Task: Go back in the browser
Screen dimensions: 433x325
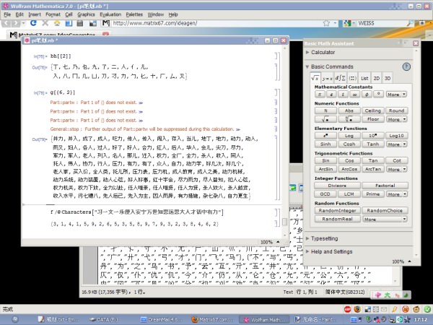Action: [x=6, y=23]
